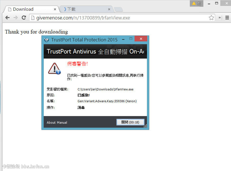
Task: Click the browser Back arrow
Action: 7,18
